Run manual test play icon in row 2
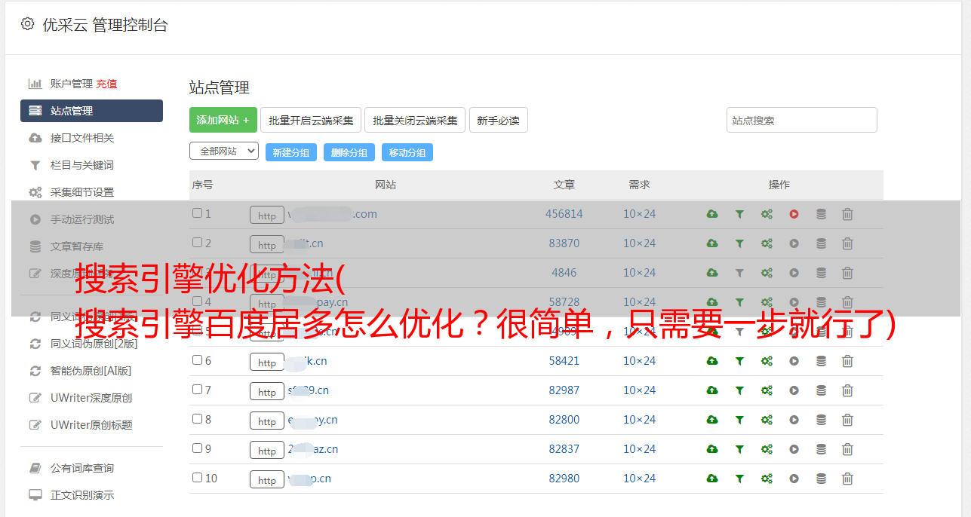Screen dimensions: 971x517 pyautogui.click(x=794, y=243)
